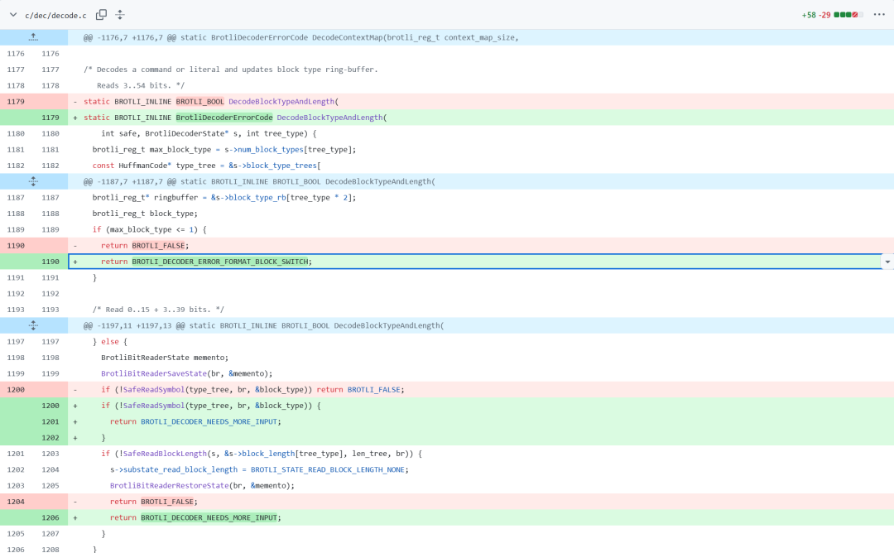Click the SafeReadBlockLength condition line
Viewport: 894px width, 553px height.
[261, 454]
